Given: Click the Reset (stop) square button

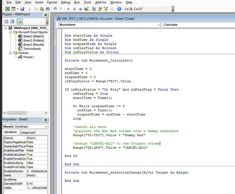Looking at the screenshot, I should coord(80,9).
